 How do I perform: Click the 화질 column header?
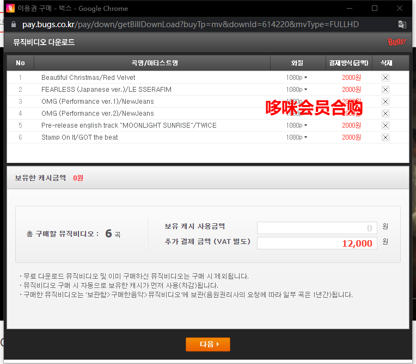(297, 63)
